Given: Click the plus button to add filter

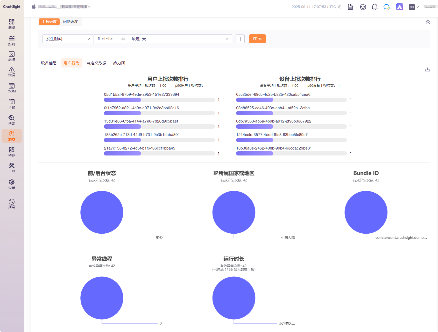Looking at the screenshot, I should [240, 39].
